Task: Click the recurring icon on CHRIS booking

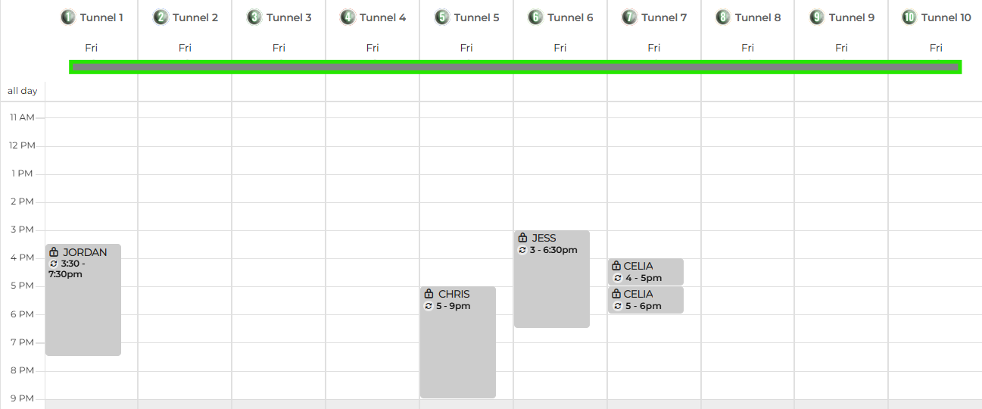Action: [429, 306]
